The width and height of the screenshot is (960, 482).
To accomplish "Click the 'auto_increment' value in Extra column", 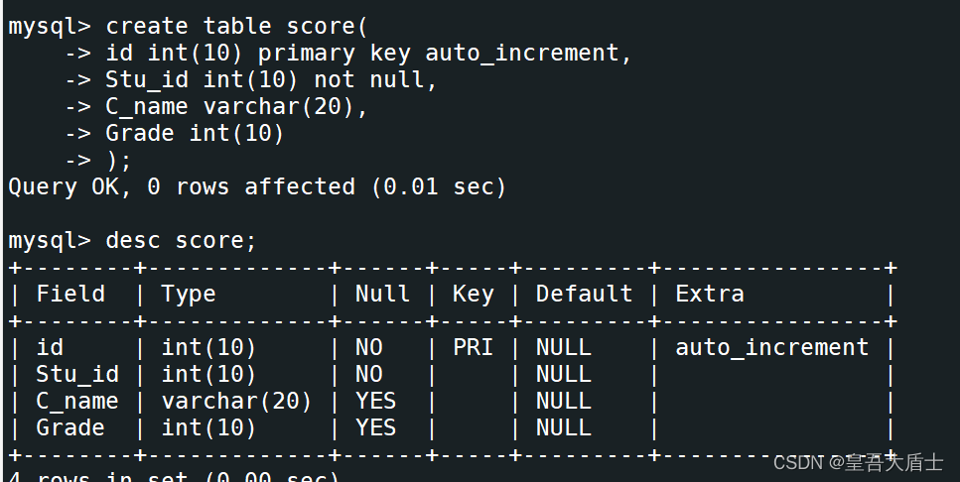I will coord(771,347).
